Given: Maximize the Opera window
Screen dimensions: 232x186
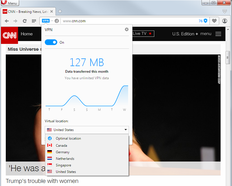Looking at the screenshot, I should 213,3.
